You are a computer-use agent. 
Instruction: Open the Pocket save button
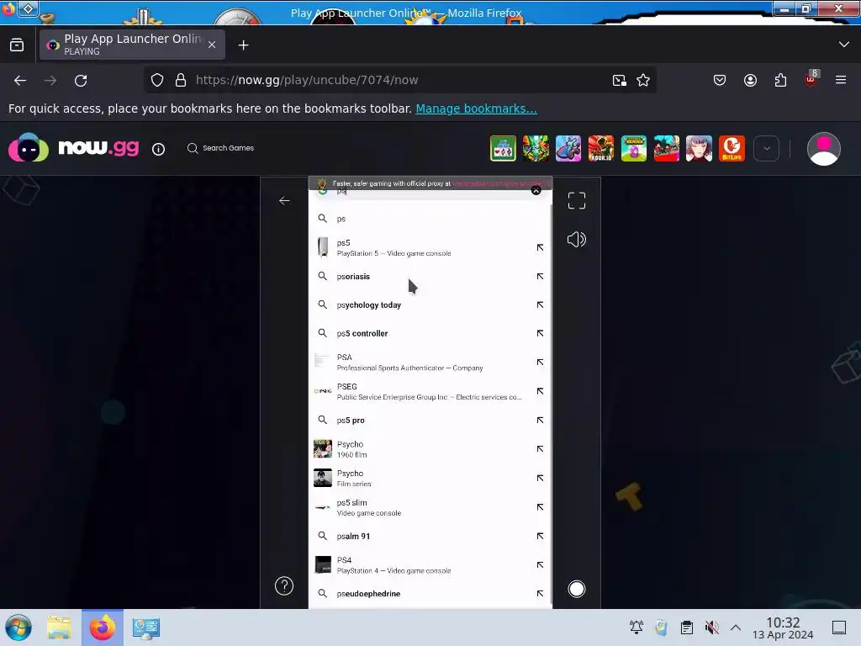coord(720,80)
